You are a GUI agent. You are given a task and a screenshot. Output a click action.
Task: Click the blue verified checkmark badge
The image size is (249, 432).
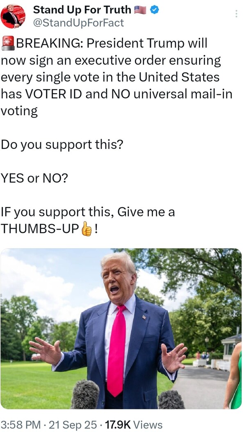click(x=155, y=10)
